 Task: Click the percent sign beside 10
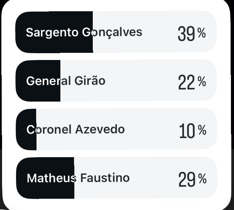coord(202,130)
